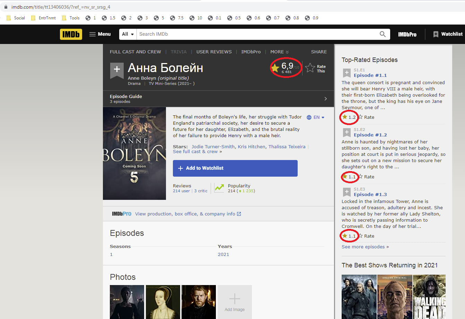Image resolution: width=465 pixels, height=319 pixels.
Task: Click the Add to Watchlist button
Action: (235, 168)
